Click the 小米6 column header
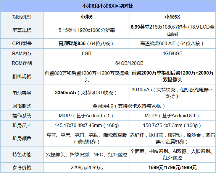The width and height of the screenshot is (216, 173). (86, 17)
